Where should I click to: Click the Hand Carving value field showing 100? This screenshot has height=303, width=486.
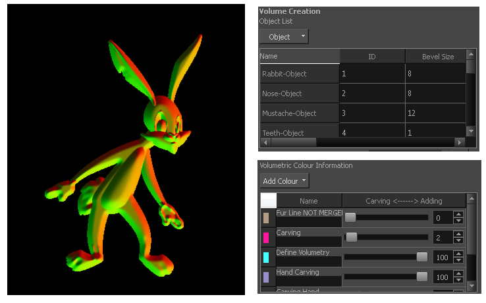(x=443, y=277)
